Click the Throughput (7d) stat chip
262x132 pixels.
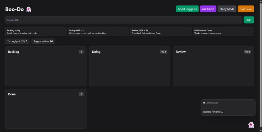point(17,41)
